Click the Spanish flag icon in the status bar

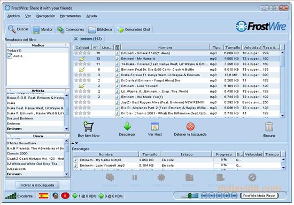pos(43,196)
